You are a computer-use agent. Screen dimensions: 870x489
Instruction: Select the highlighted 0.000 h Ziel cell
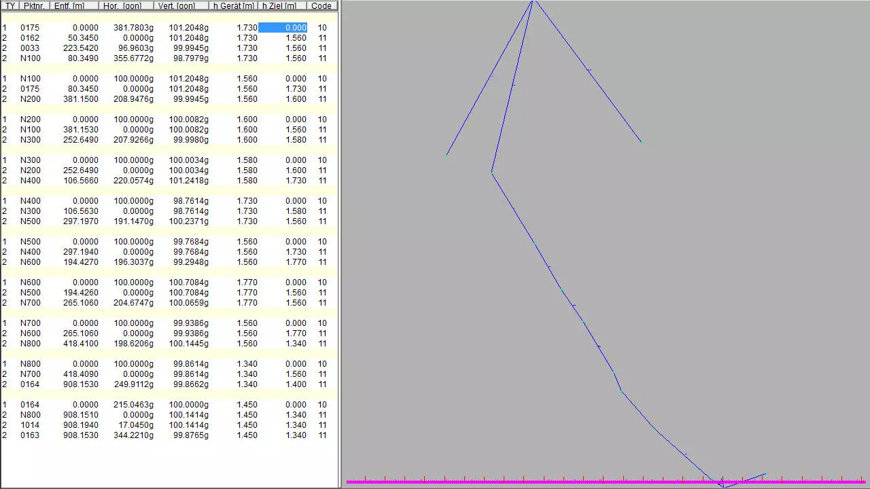tap(283, 28)
